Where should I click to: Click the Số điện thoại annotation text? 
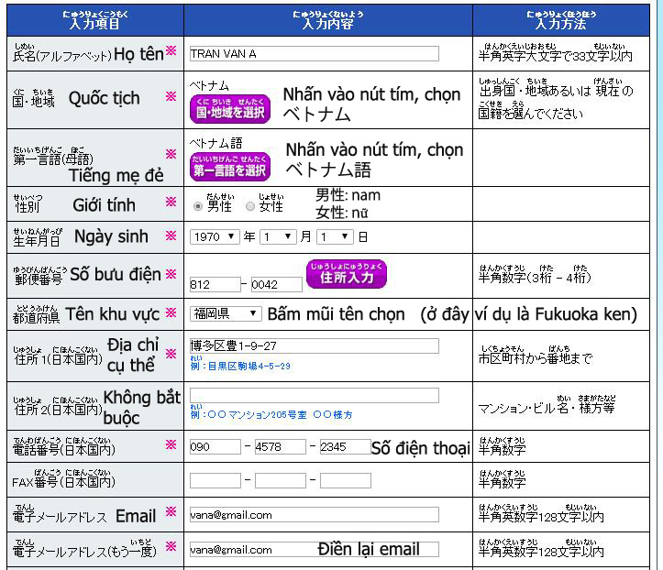421,448
